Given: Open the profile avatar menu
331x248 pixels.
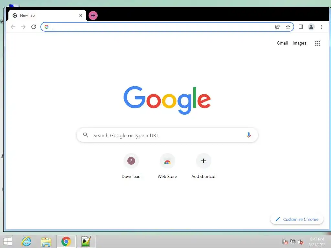Looking at the screenshot, I should pyautogui.click(x=311, y=27).
